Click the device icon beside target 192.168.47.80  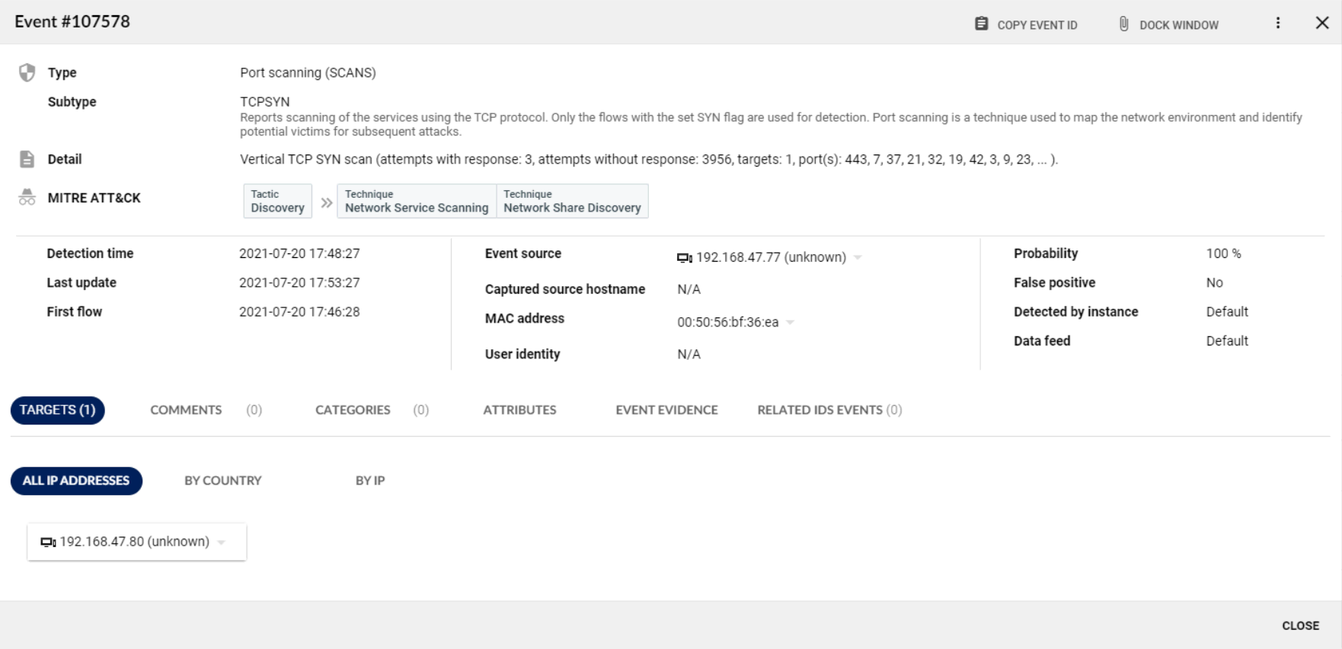pyautogui.click(x=48, y=542)
